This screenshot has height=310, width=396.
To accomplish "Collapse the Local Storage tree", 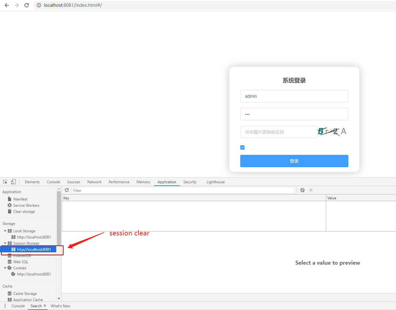I will [x=5, y=231].
